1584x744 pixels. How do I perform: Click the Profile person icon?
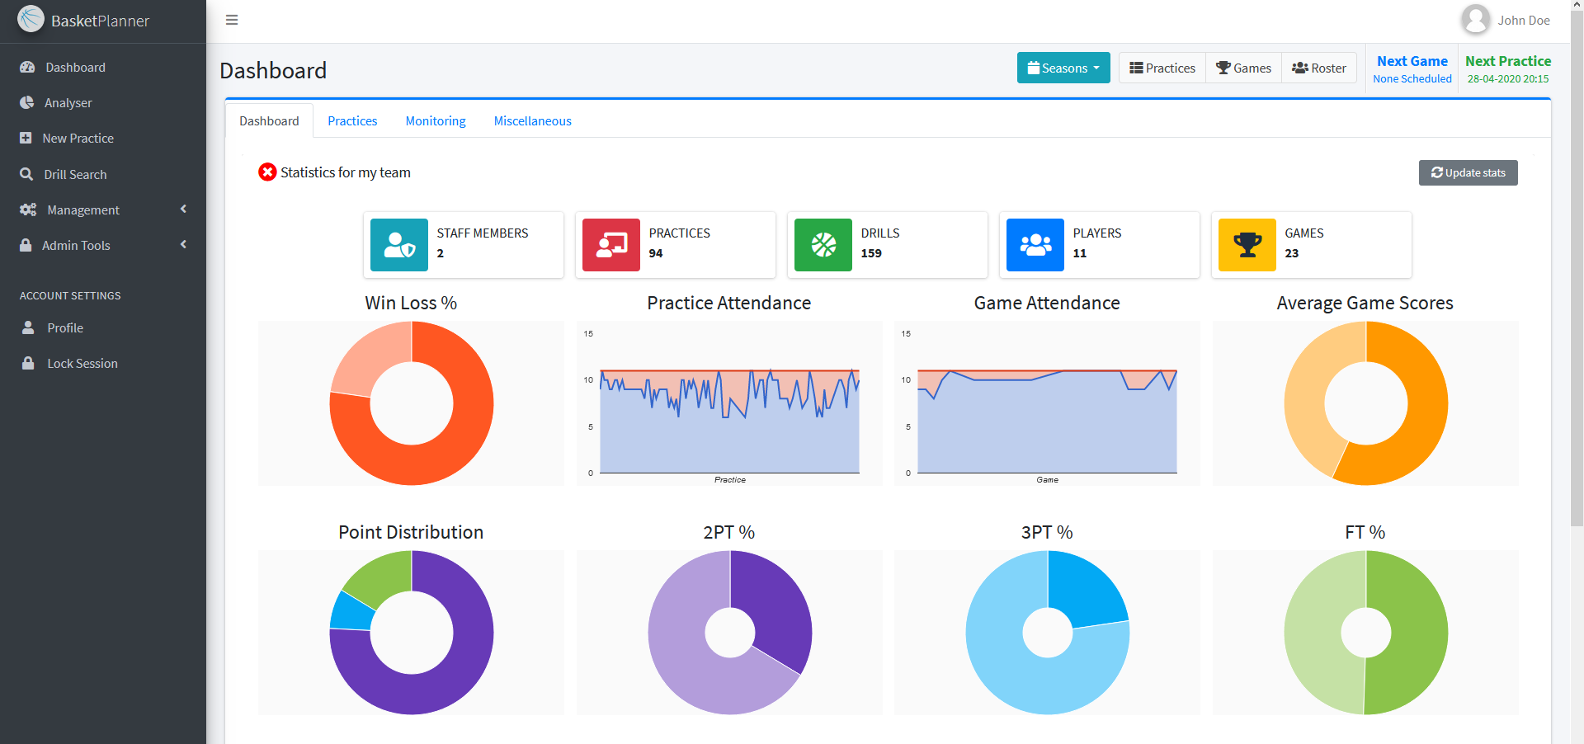(x=28, y=328)
